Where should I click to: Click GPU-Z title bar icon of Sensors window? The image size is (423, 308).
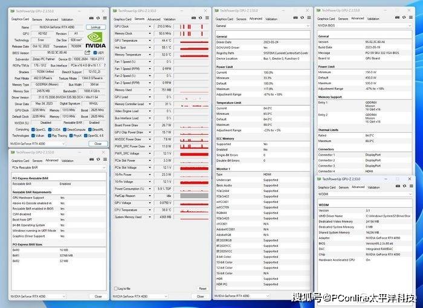[x=115, y=11]
